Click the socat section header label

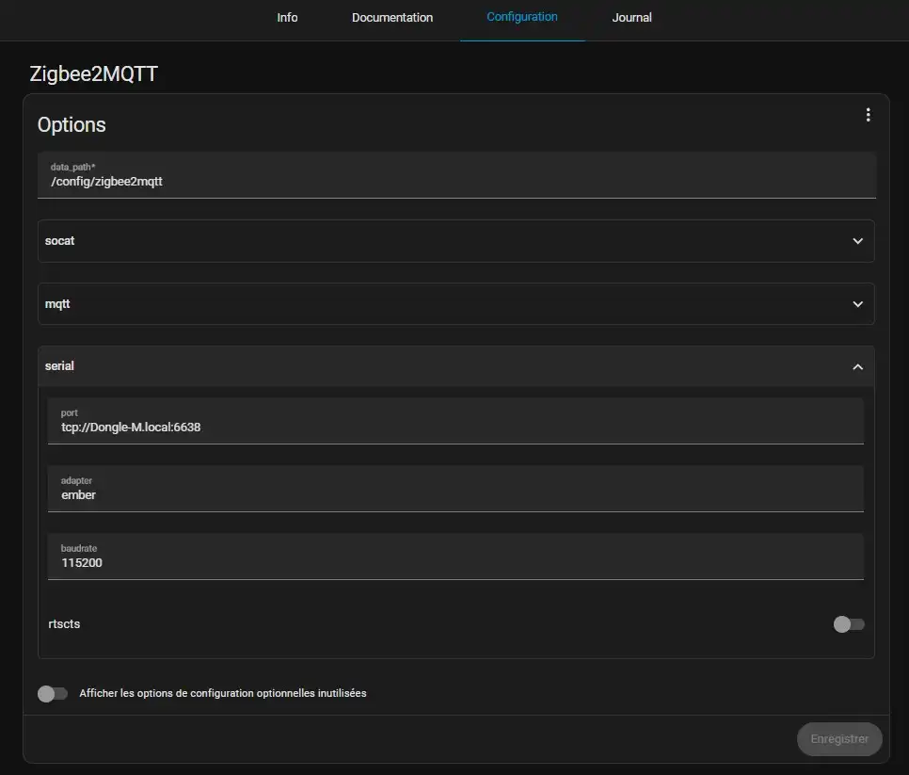[x=60, y=241]
